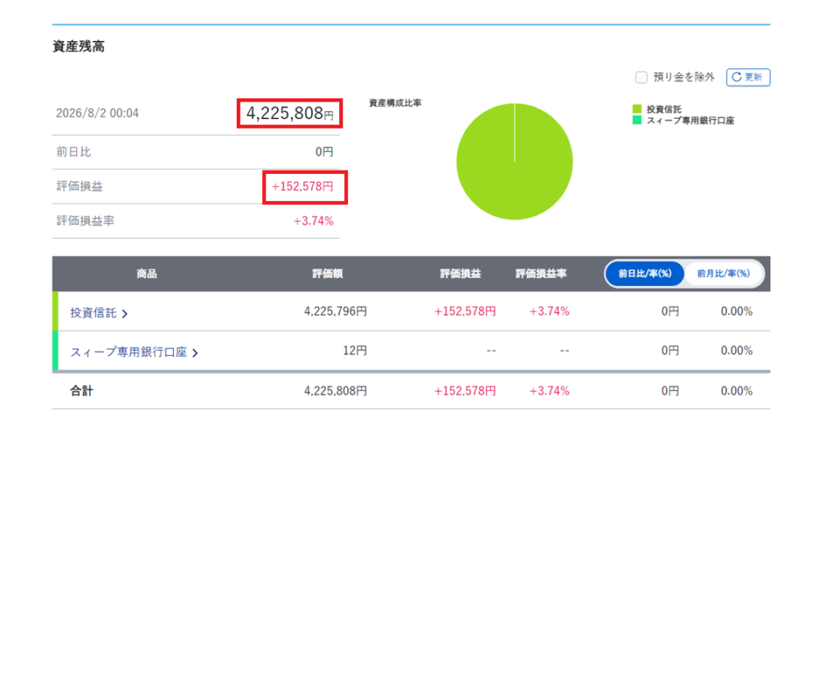Screen dimensions: 839x683
Task: Click the スイープ専用銀行口座 legend label
Action: [690, 121]
